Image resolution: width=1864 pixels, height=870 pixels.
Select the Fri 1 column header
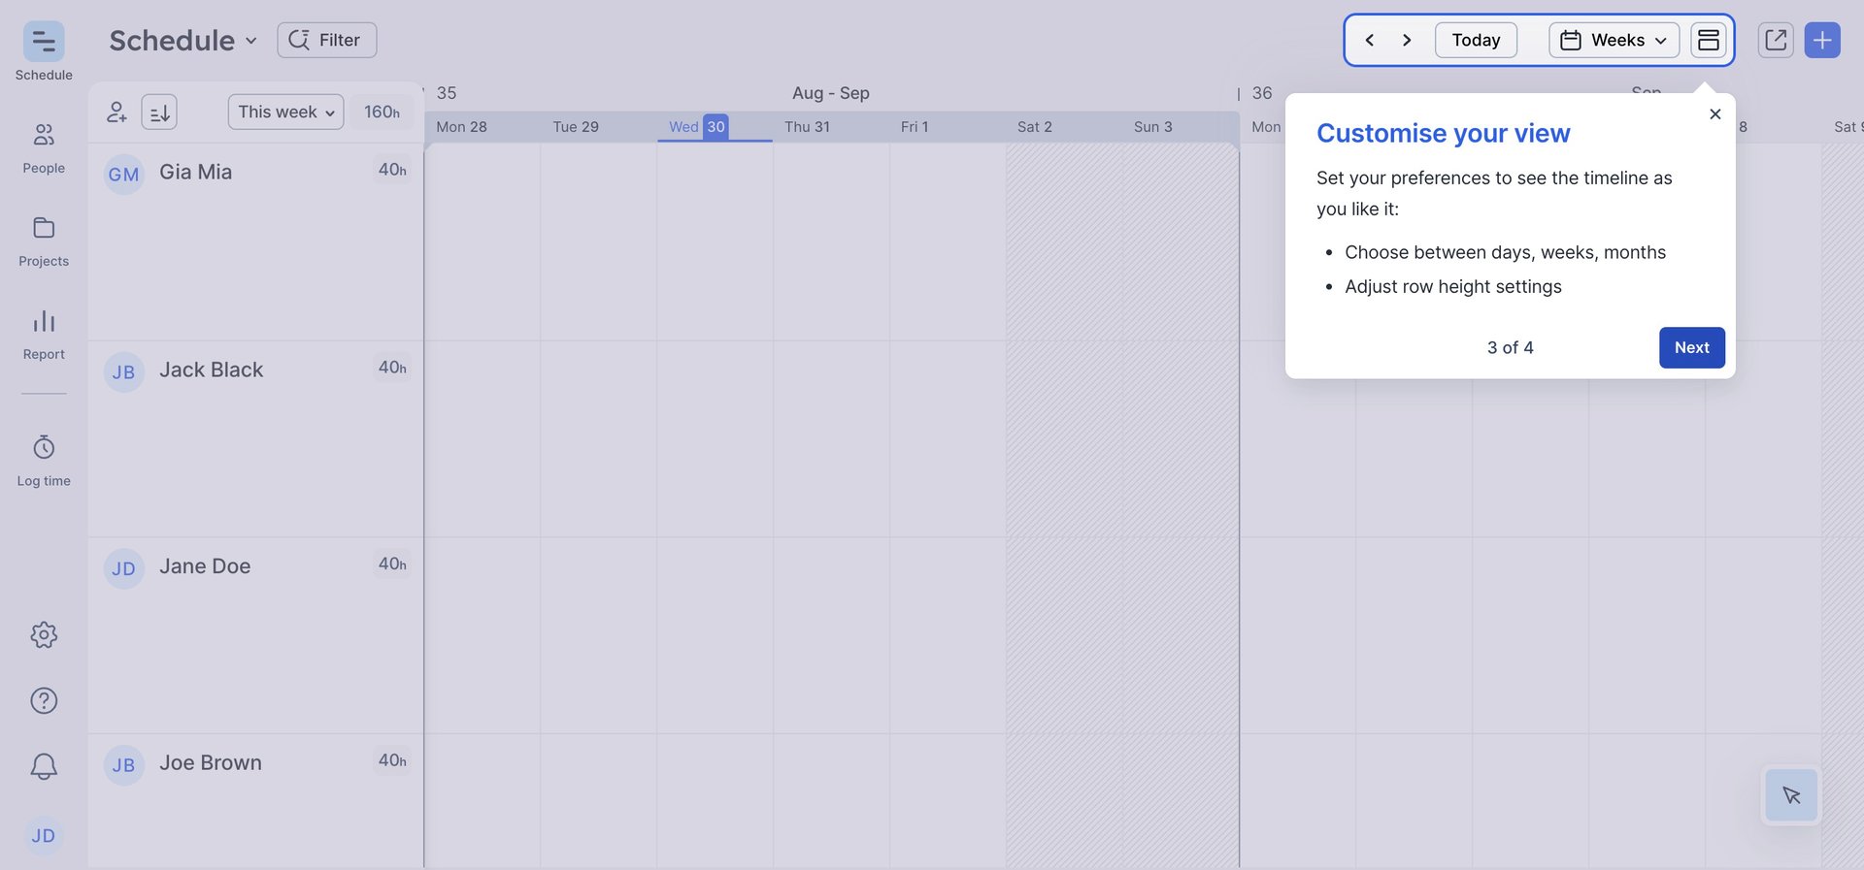[x=915, y=127]
